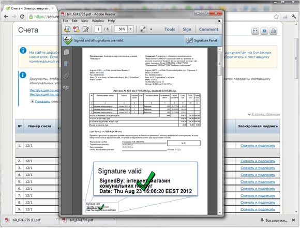
Task: Open the signatures side panel icon
Action: (66, 88)
